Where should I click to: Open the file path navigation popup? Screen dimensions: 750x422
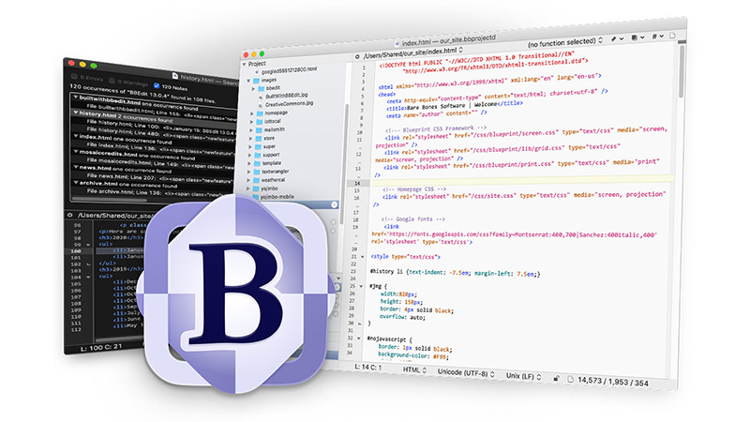pos(412,53)
